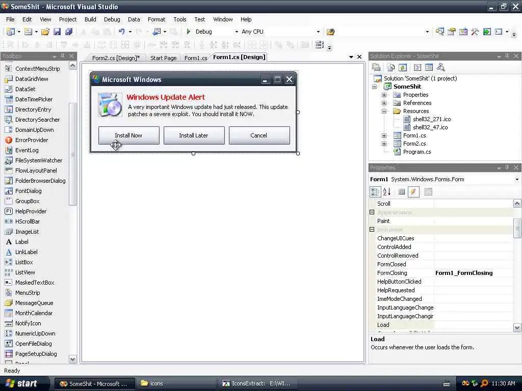Open the Solution Configurations Debug dropdown
This screenshot has width=522, height=391.
[237, 32]
